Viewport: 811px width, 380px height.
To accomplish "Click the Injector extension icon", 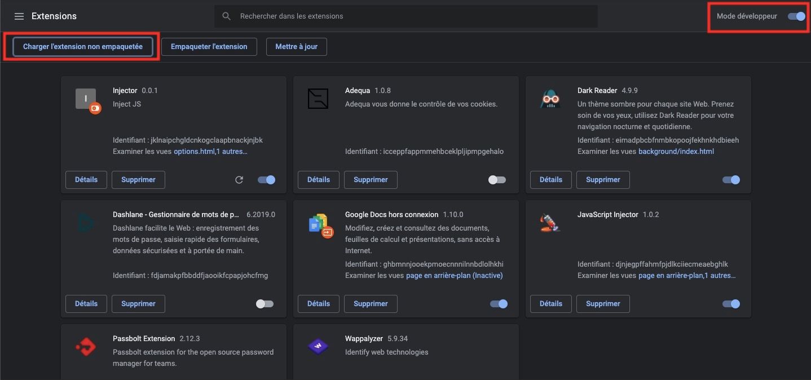I will coord(88,101).
